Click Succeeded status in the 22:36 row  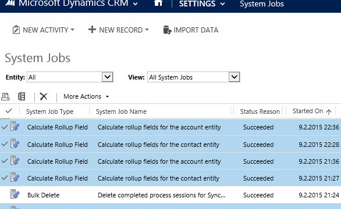[258, 127]
